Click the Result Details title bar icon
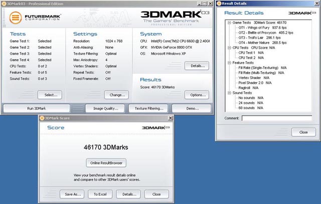The height and width of the screenshot is (204, 321). 219,4
